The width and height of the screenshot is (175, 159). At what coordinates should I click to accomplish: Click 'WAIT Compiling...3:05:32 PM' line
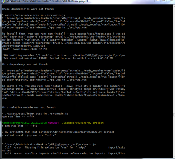tap(25, 49)
